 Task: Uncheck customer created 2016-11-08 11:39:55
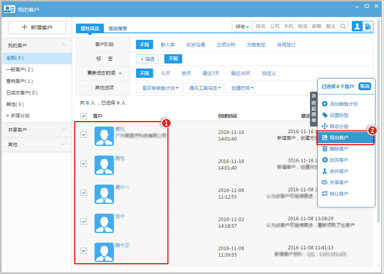point(84,250)
